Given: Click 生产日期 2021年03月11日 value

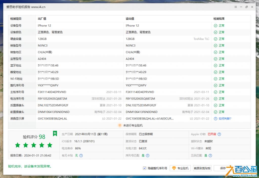Looking at the screenshot, I should 91,134.
